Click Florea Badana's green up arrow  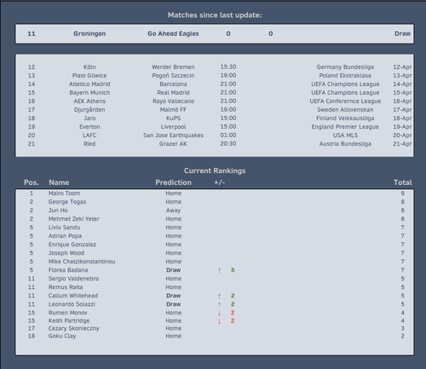(x=219, y=270)
